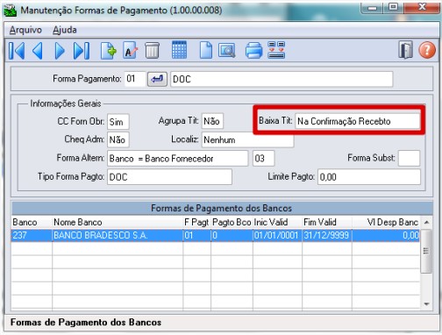Click the table vertical scrollbar thumb
Viewport: 442px width, 335px height.
426,251
